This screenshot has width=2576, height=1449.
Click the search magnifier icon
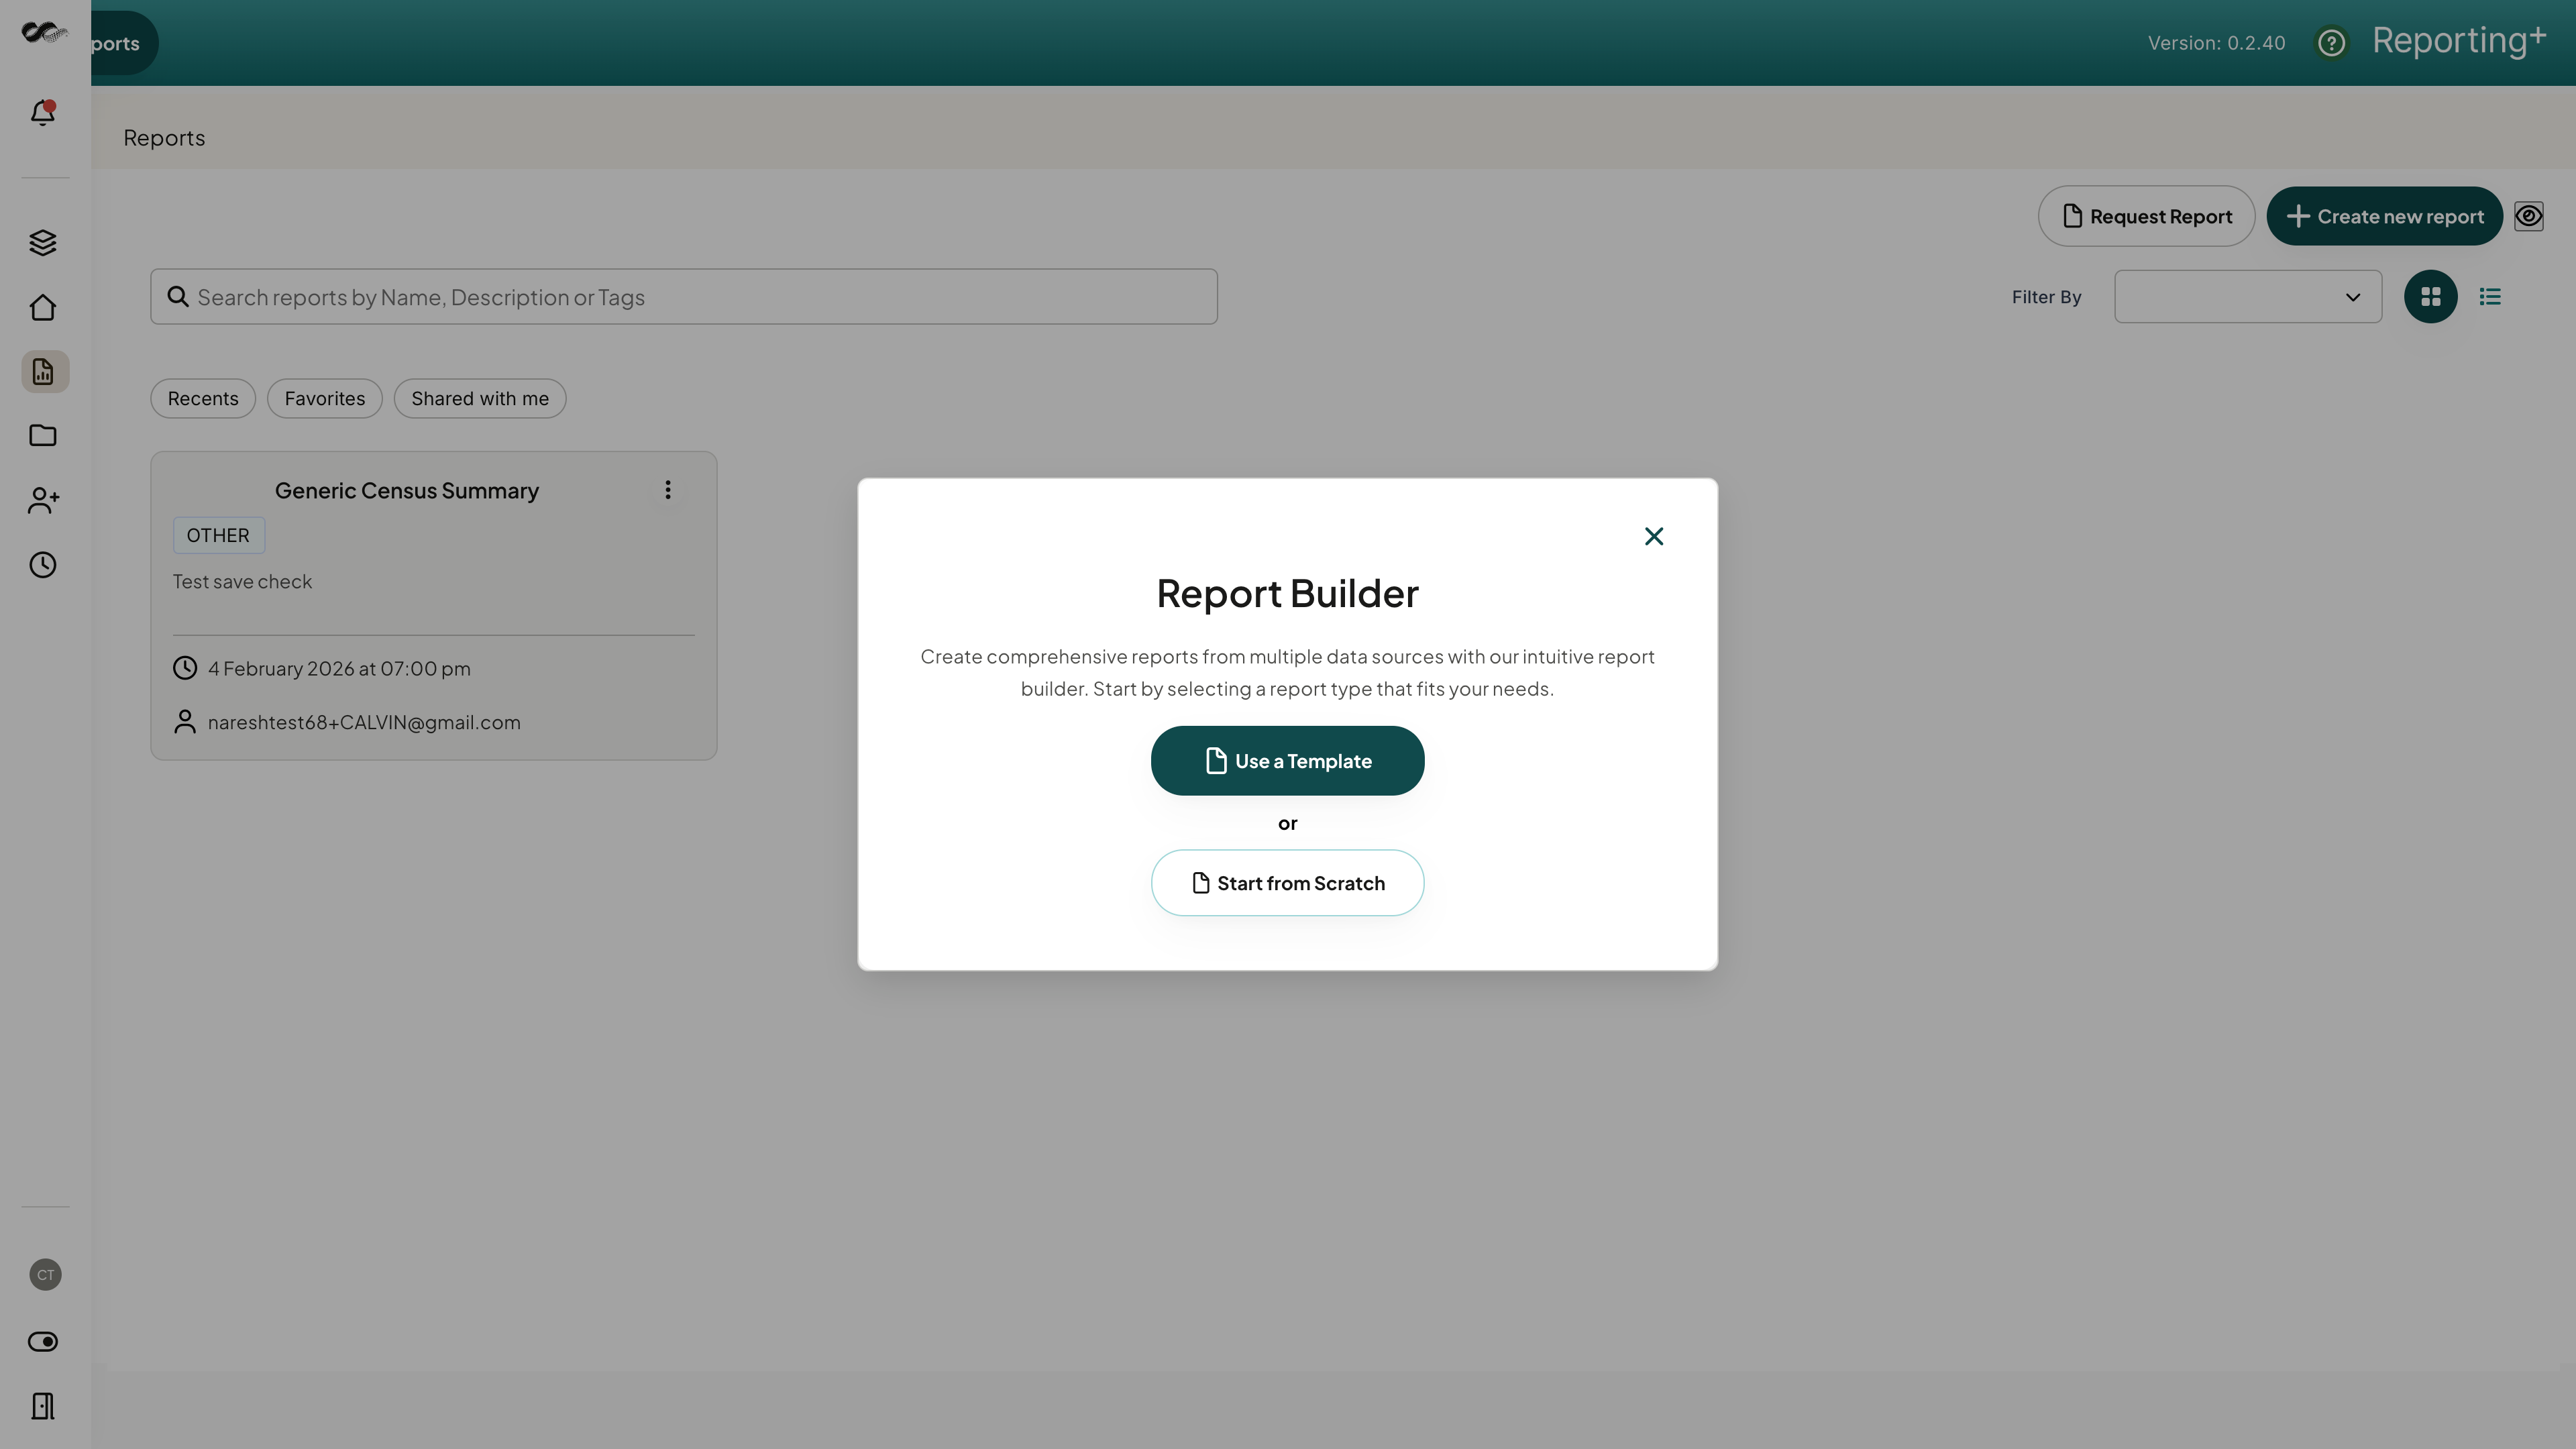click(x=178, y=297)
